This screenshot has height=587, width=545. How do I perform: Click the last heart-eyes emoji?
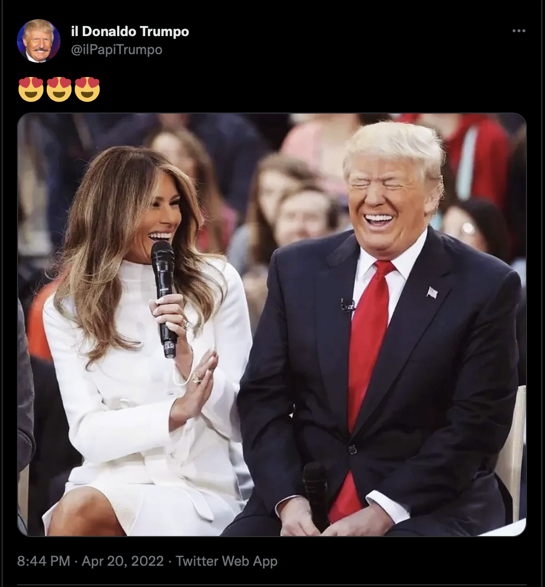pyautogui.click(x=87, y=89)
